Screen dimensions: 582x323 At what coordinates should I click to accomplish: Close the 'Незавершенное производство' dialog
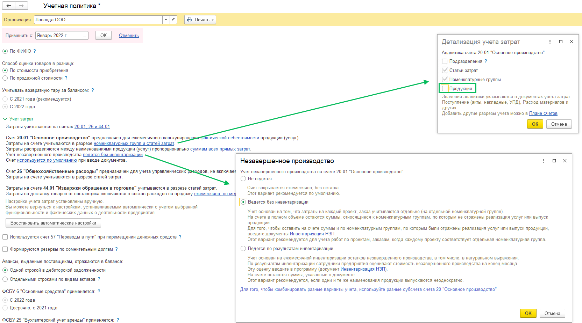[x=565, y=161]
